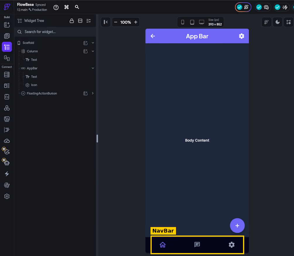Toggle dark mode moon icon above canvas
Screen dimensions: 294x256
click(x=278, y=22)
